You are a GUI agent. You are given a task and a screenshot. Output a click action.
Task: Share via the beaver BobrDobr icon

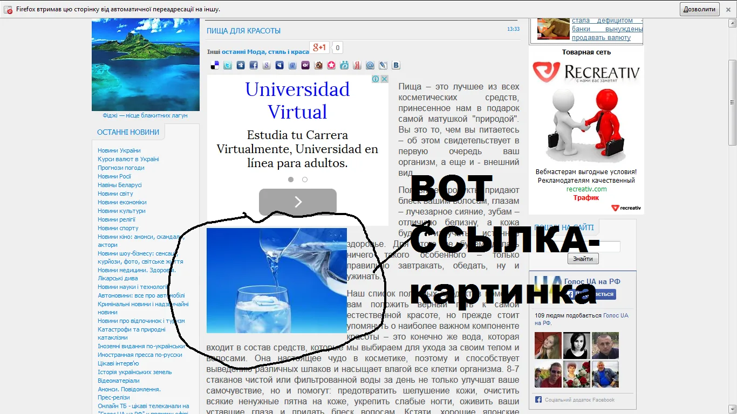(x=318, y=65)
